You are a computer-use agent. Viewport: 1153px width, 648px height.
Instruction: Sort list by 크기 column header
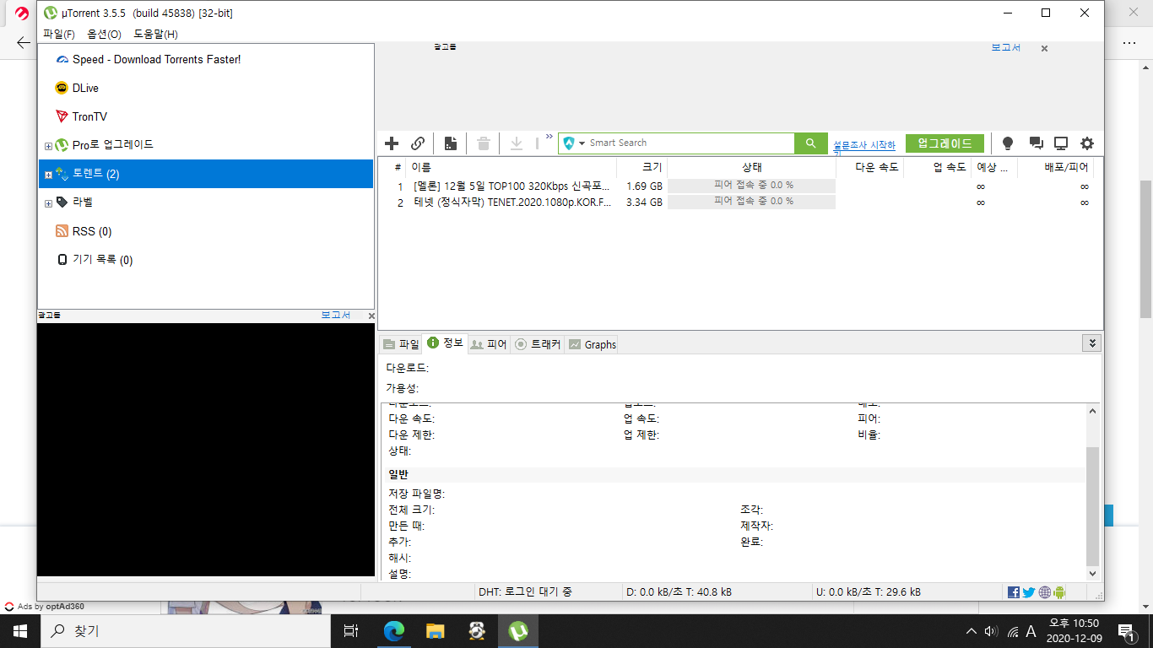[x=641, y=167]
